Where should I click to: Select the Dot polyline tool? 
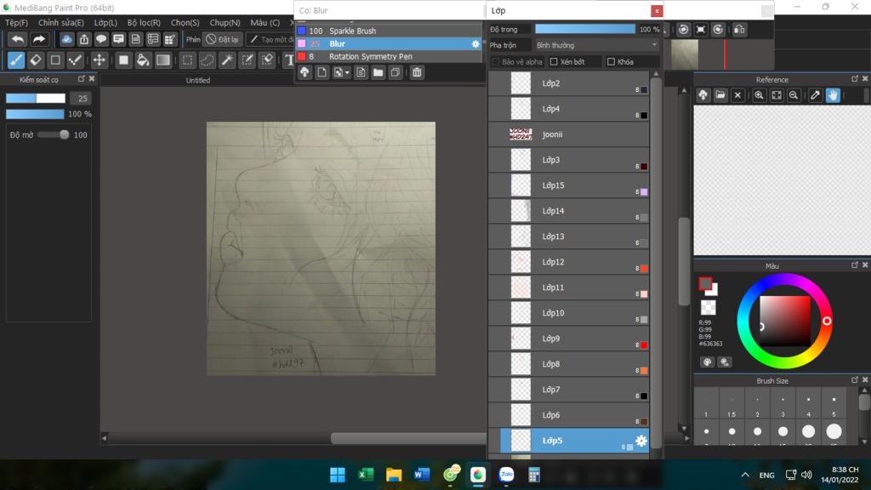75,60
